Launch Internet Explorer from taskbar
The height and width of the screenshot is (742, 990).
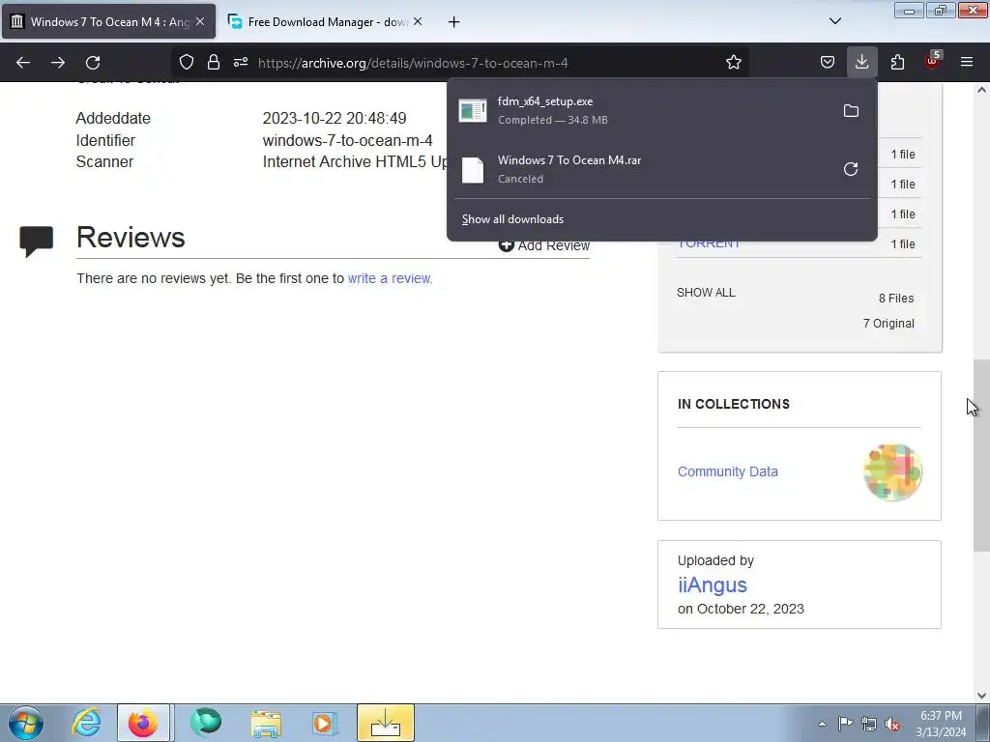(x=86, y=723)
